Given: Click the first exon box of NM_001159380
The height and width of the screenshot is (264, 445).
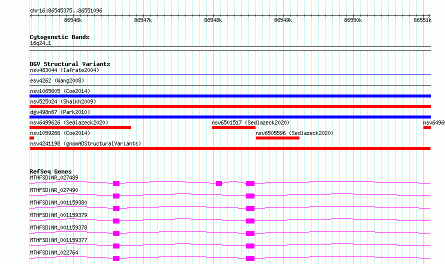Looking at the screenshot, I should point(116,208).
